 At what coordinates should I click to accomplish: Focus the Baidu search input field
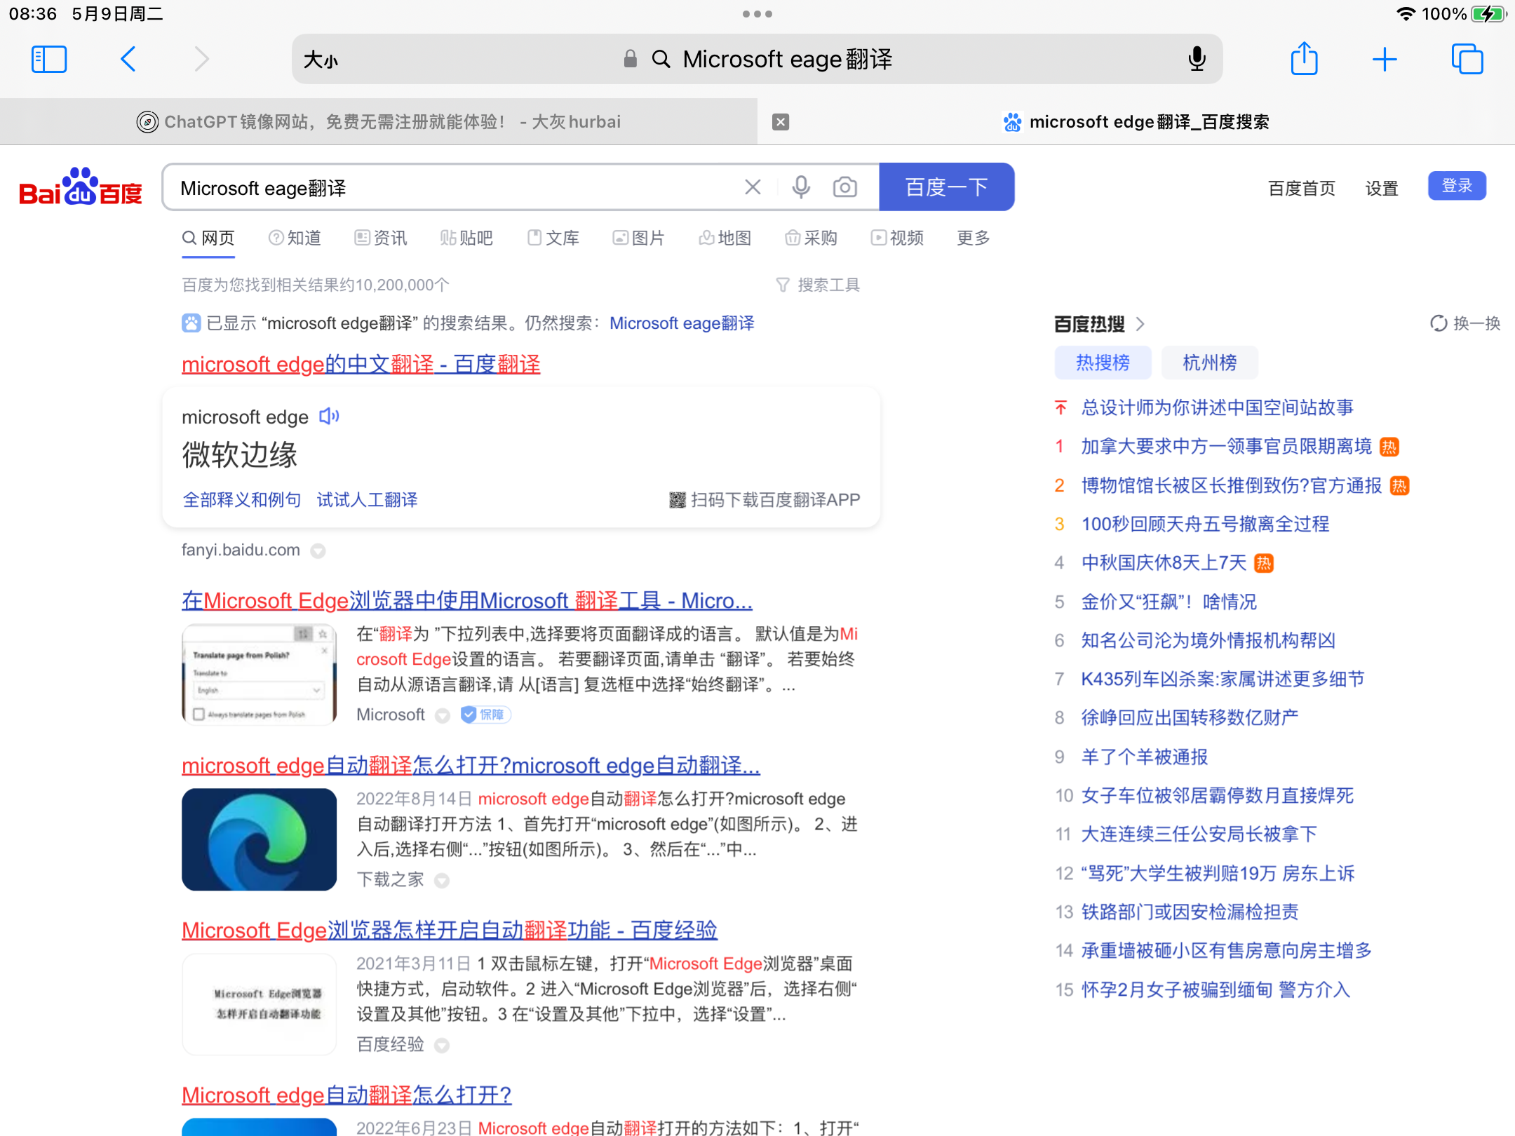click(456, 187)
